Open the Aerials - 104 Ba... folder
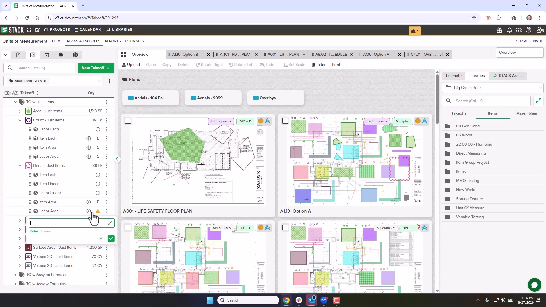Screen dimensions: 546x307 click(151, 98)
